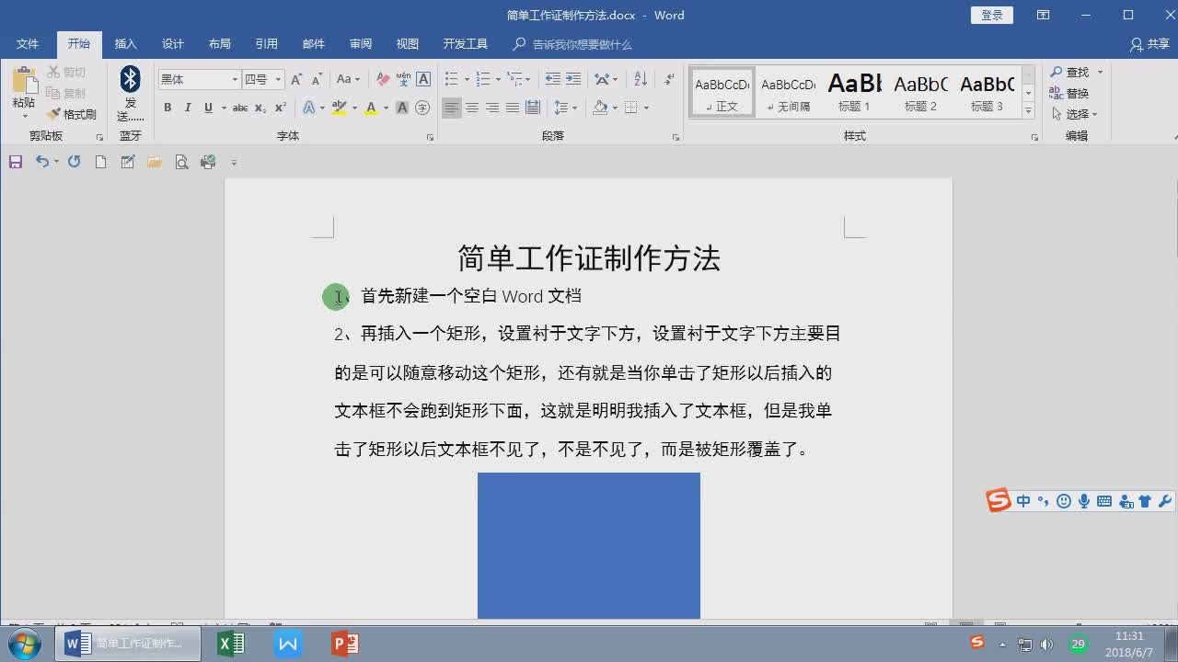
Task: Open Excel from the Windows taskbar
Action: (231, 644)
